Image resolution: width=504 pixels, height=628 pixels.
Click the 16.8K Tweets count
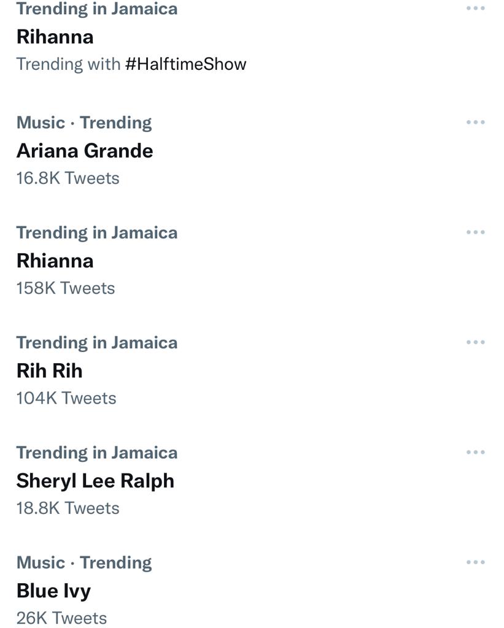coord(68,178)
